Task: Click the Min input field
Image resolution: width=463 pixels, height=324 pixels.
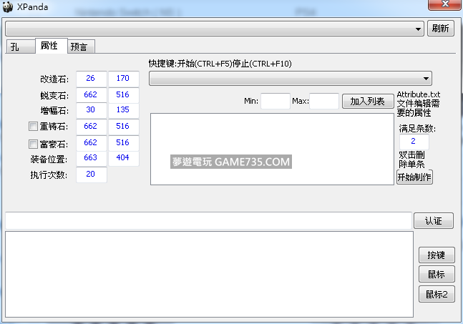Action: 276,102
